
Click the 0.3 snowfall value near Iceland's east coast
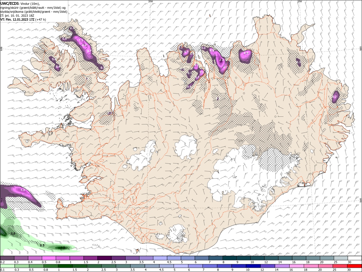[x=298, y=62]
